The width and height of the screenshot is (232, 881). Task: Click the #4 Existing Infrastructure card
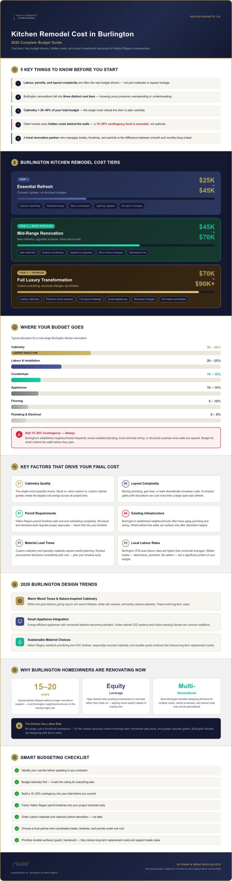pyautogui.click(x=169, y=519)
